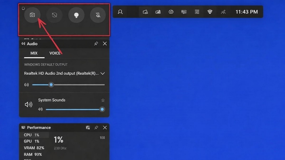
Task: Click the Wi-Fi status icon
Action: pyautogui.click(x=210, y=12)
